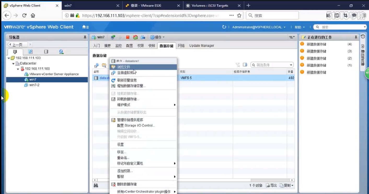
Task: Open the Networking navigator tab icon
Action: tap(61, 52)
